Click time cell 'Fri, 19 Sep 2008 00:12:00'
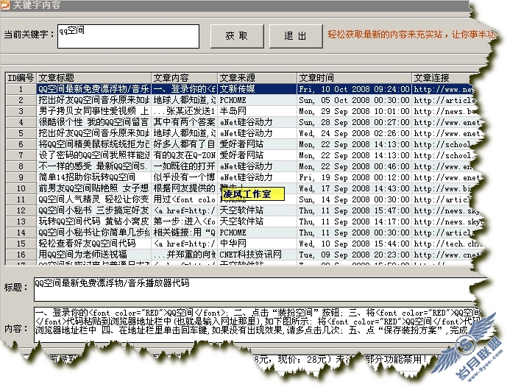 355,177
